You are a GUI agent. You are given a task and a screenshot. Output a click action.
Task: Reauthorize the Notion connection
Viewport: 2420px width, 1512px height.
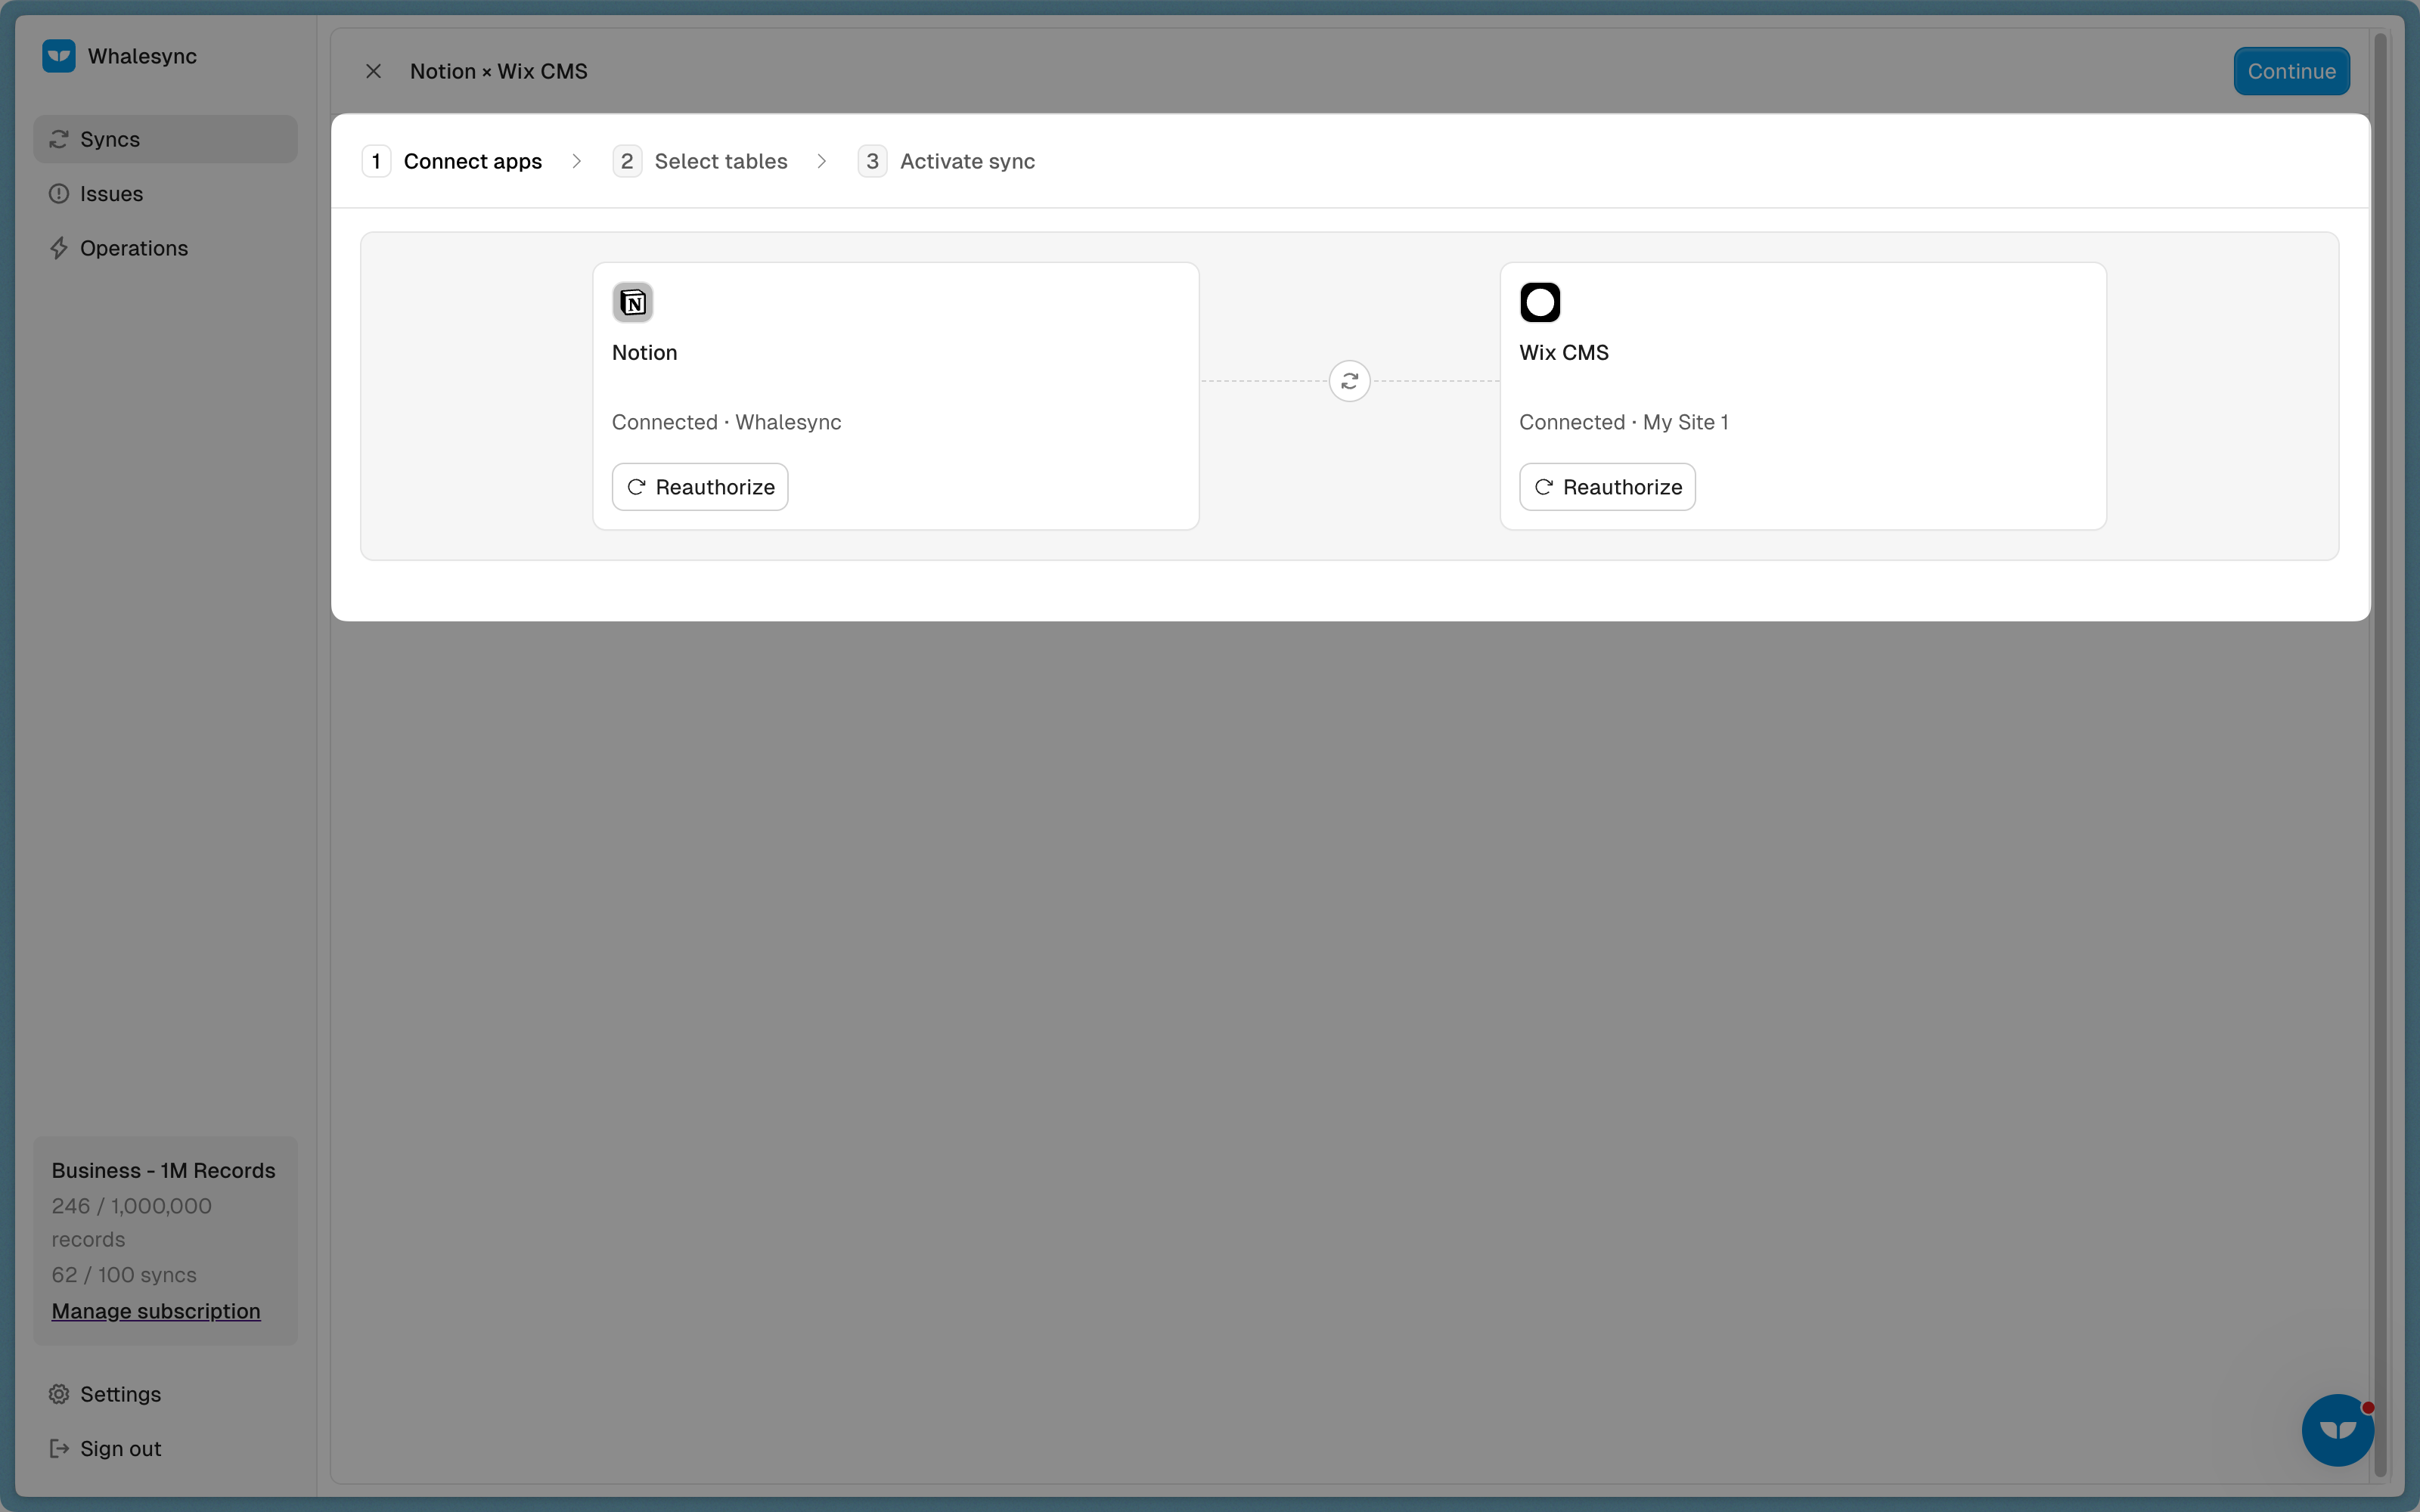click(x=700, y=487)
